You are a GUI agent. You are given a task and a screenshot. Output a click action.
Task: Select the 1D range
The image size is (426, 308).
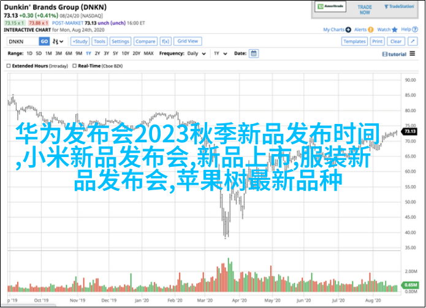click(x=29, y=53)
